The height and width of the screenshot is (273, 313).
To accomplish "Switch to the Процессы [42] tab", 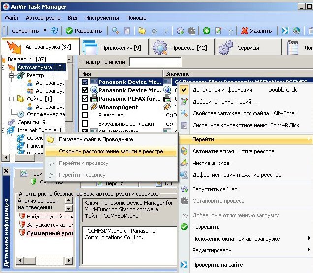I will click(181, 48).
